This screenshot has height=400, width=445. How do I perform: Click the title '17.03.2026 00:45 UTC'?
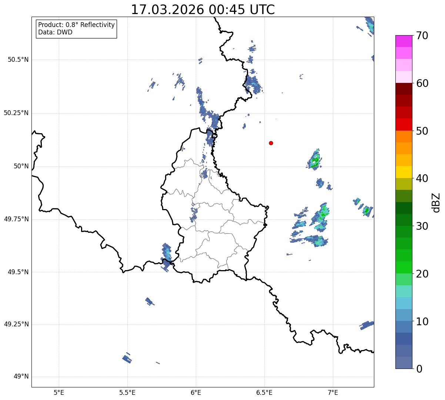(x=203, y=10)
